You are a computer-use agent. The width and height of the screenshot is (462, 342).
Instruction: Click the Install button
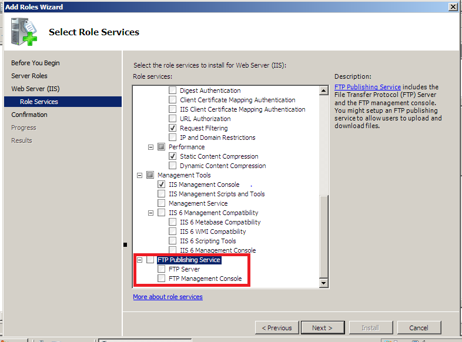[371, 327]
